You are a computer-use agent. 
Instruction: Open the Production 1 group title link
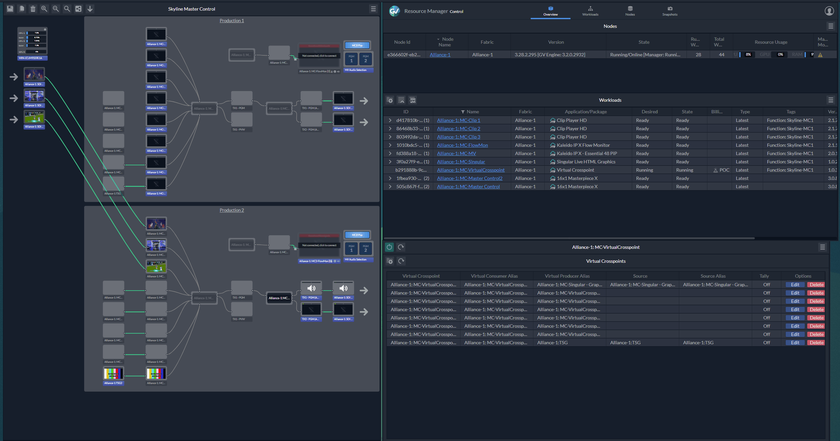(x=232, y=21)
